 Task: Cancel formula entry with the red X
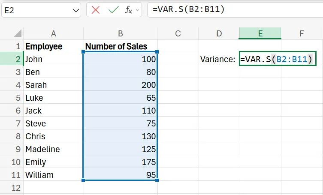point(96,10)
